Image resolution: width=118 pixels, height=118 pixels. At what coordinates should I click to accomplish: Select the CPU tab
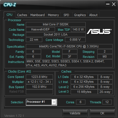pos(9,15)
